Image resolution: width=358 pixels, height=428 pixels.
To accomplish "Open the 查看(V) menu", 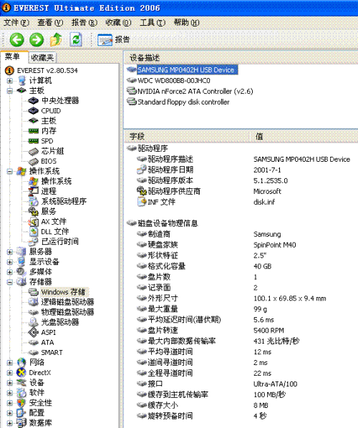I will [50, 22].
